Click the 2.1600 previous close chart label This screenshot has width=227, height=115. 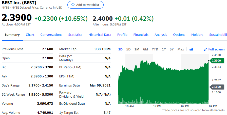tap(216, 87)
